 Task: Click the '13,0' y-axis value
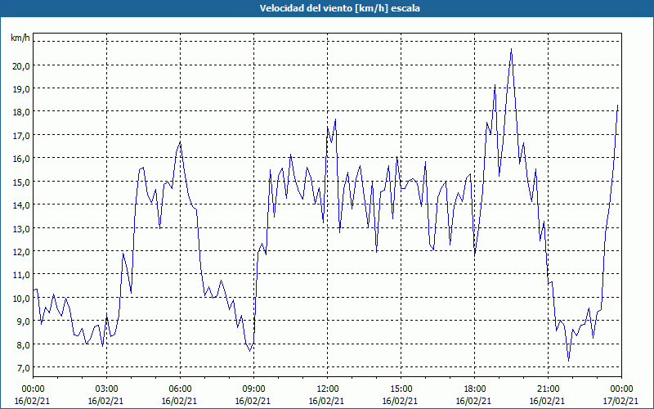[22, 228]
